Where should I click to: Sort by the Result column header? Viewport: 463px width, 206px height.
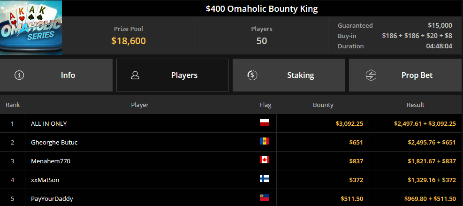(x=416, y=105)
